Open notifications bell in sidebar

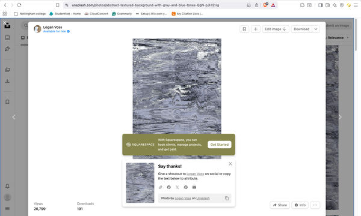(7, 186)
